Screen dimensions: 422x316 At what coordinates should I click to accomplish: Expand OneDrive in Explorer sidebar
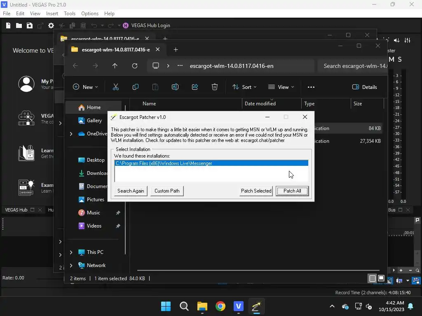(x=71, y=134)
